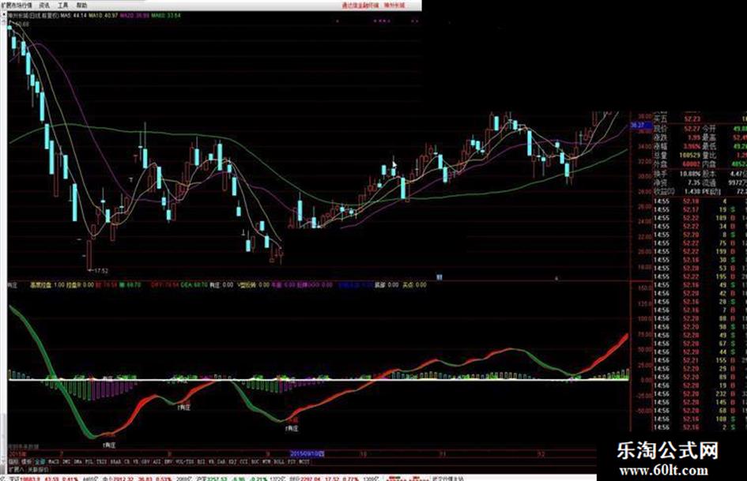Screen dimensions: 747x481
Task: Click the 中小 7912.32 index in status bar
Action: point(119,478)
